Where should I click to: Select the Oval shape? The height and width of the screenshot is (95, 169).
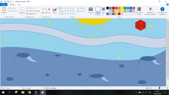[65, 8]
